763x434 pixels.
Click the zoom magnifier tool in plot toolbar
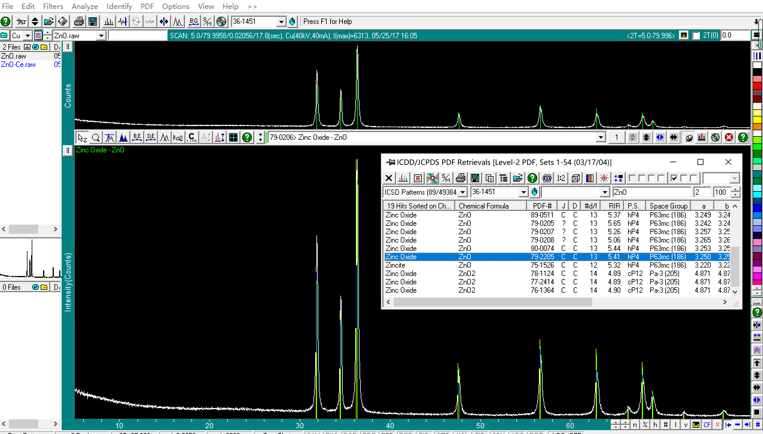96,137
